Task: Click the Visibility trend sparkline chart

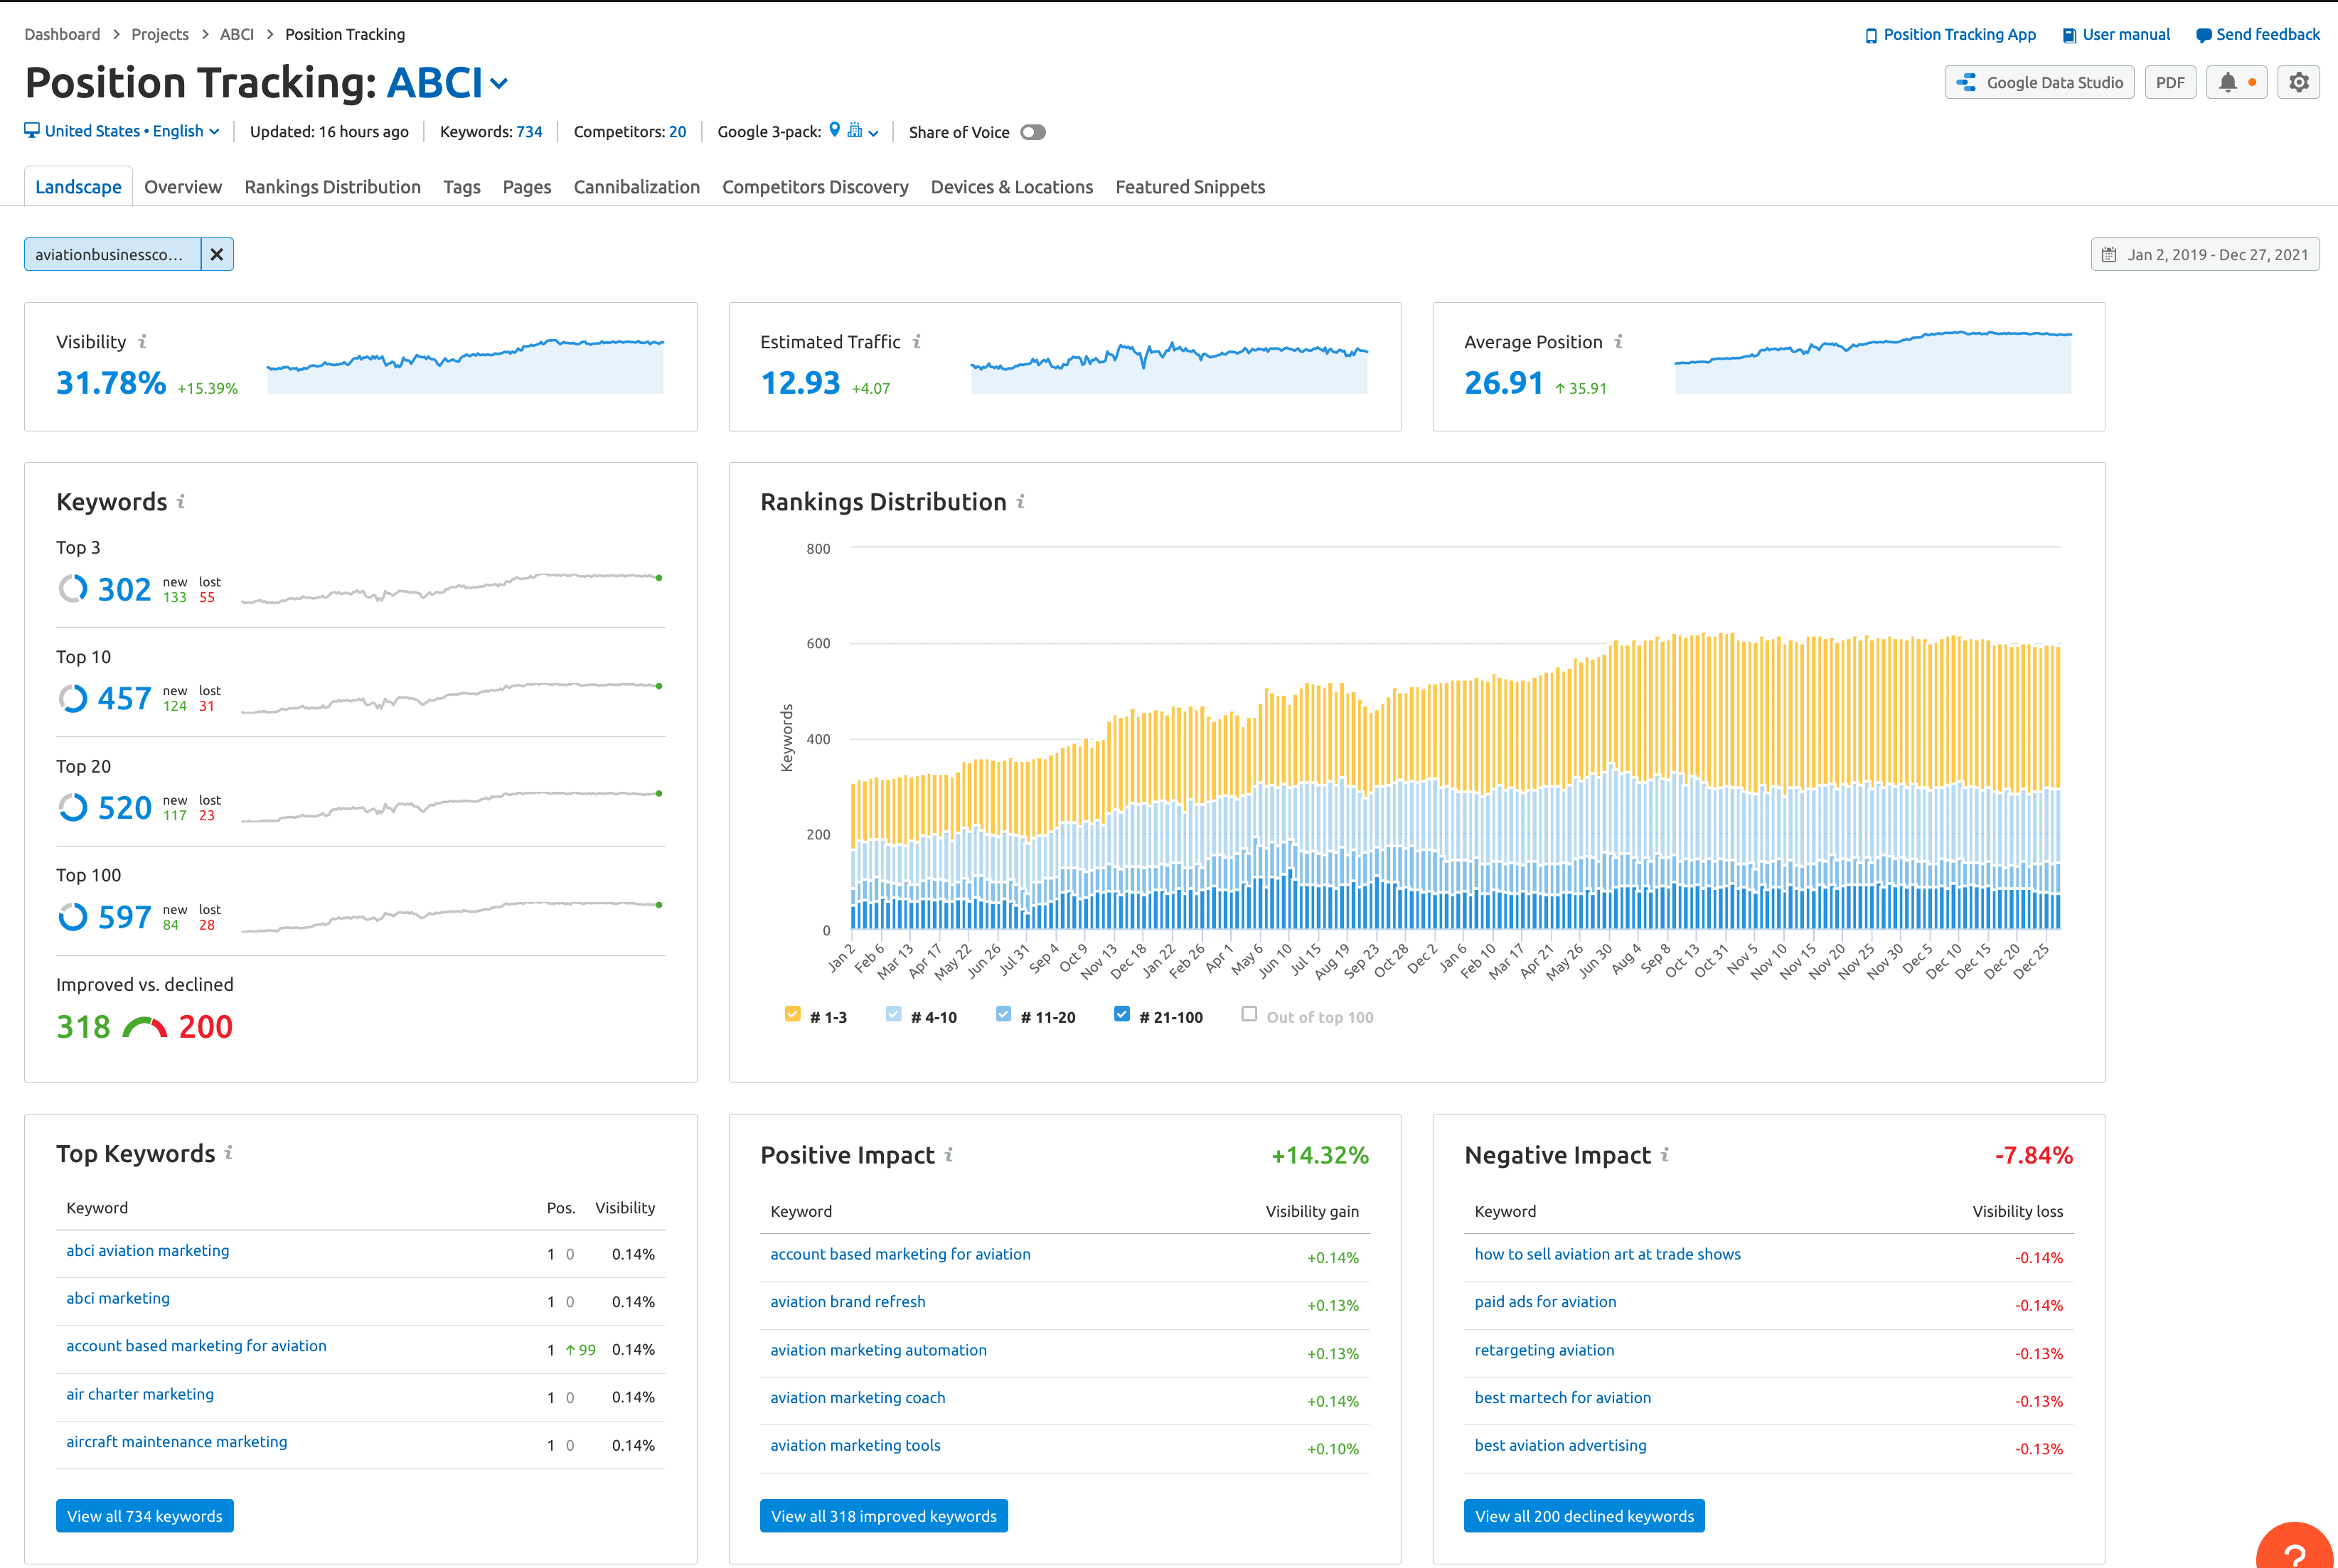Action: (x=465, y=365)
